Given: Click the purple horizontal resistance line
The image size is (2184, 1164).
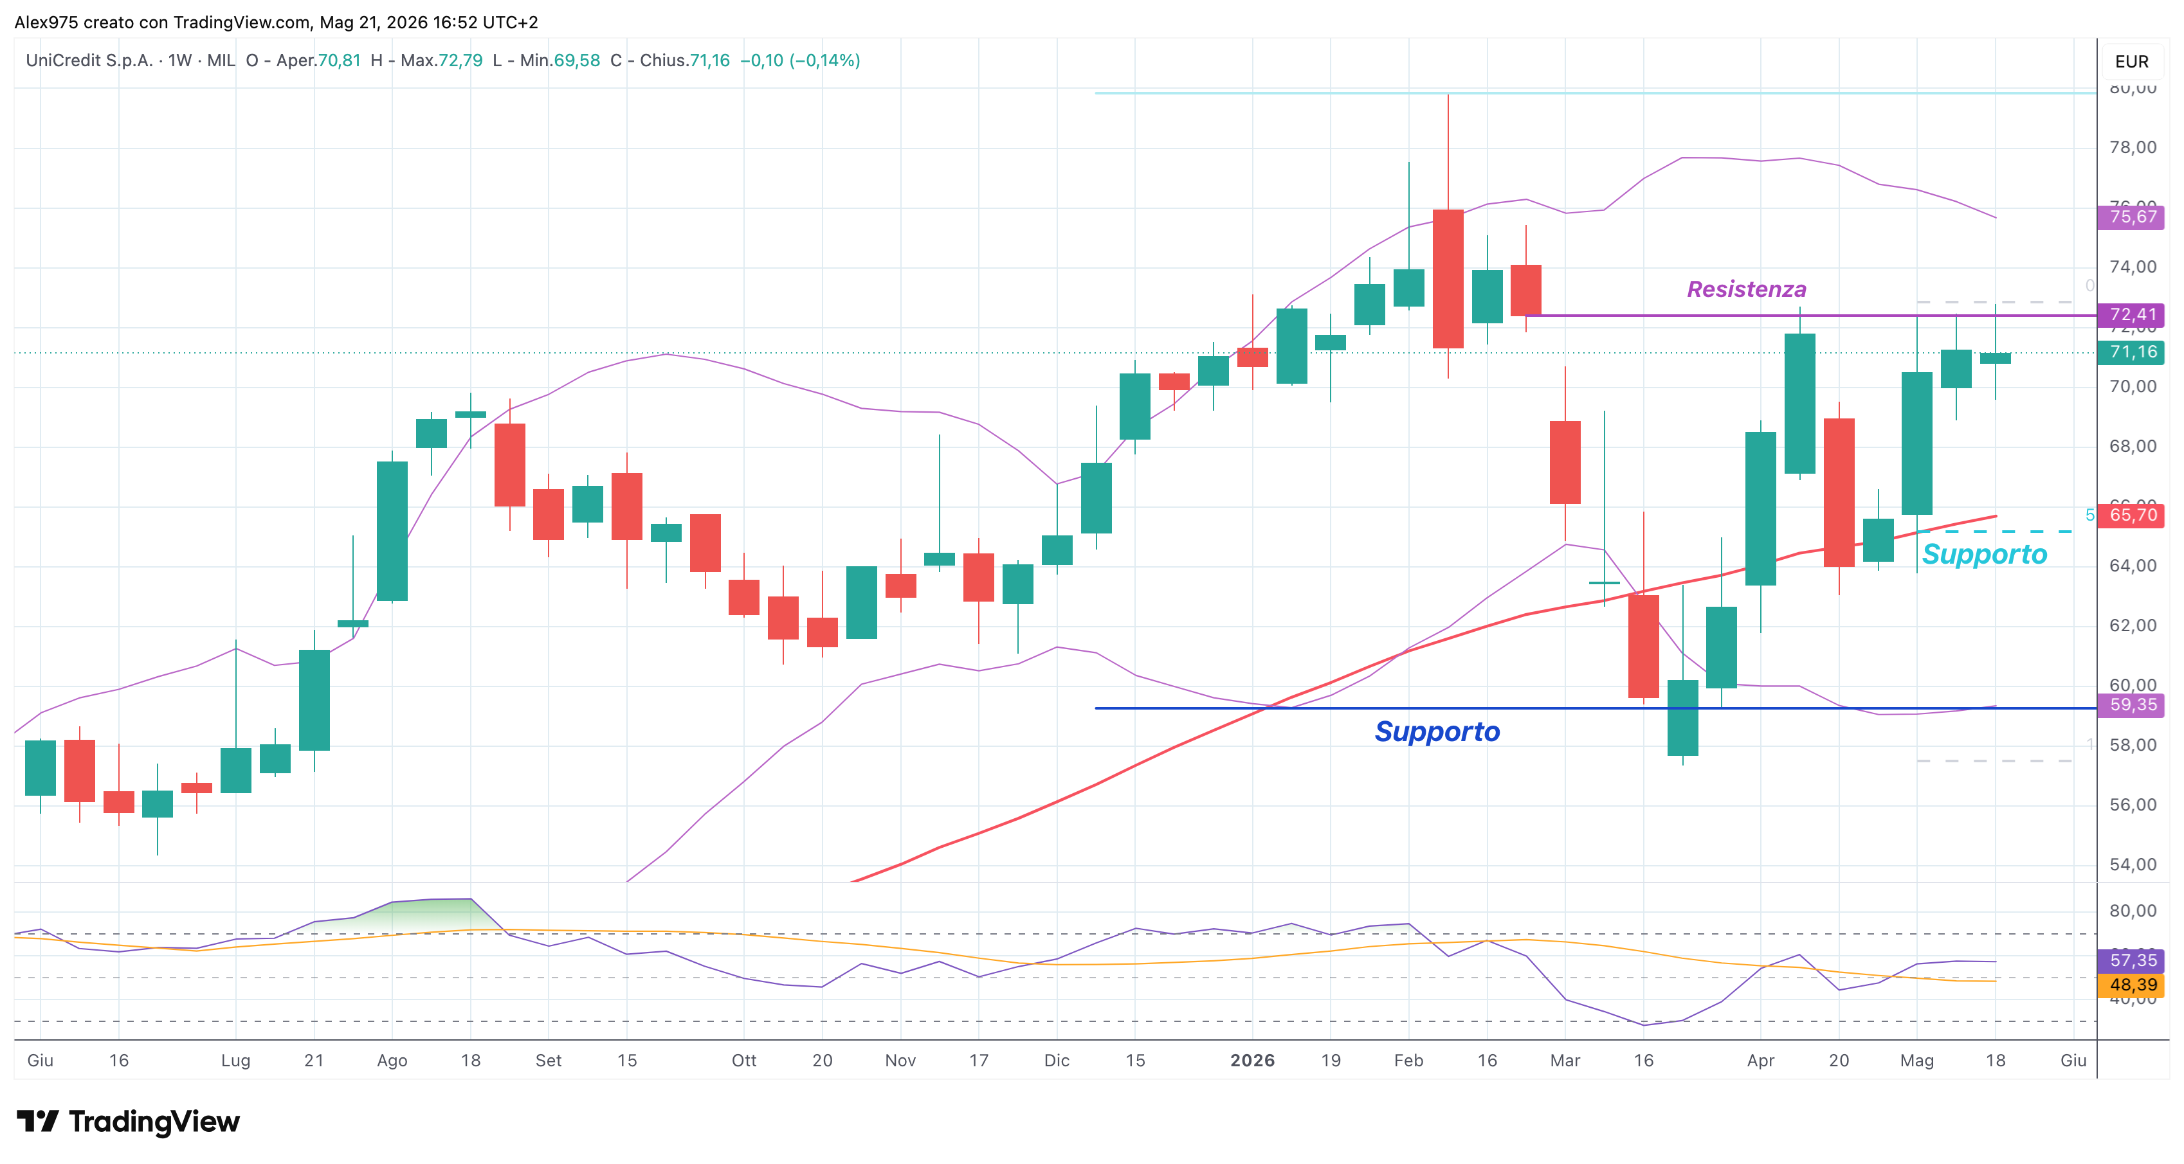Looking at the screenshot, I should click(1810, 315).
